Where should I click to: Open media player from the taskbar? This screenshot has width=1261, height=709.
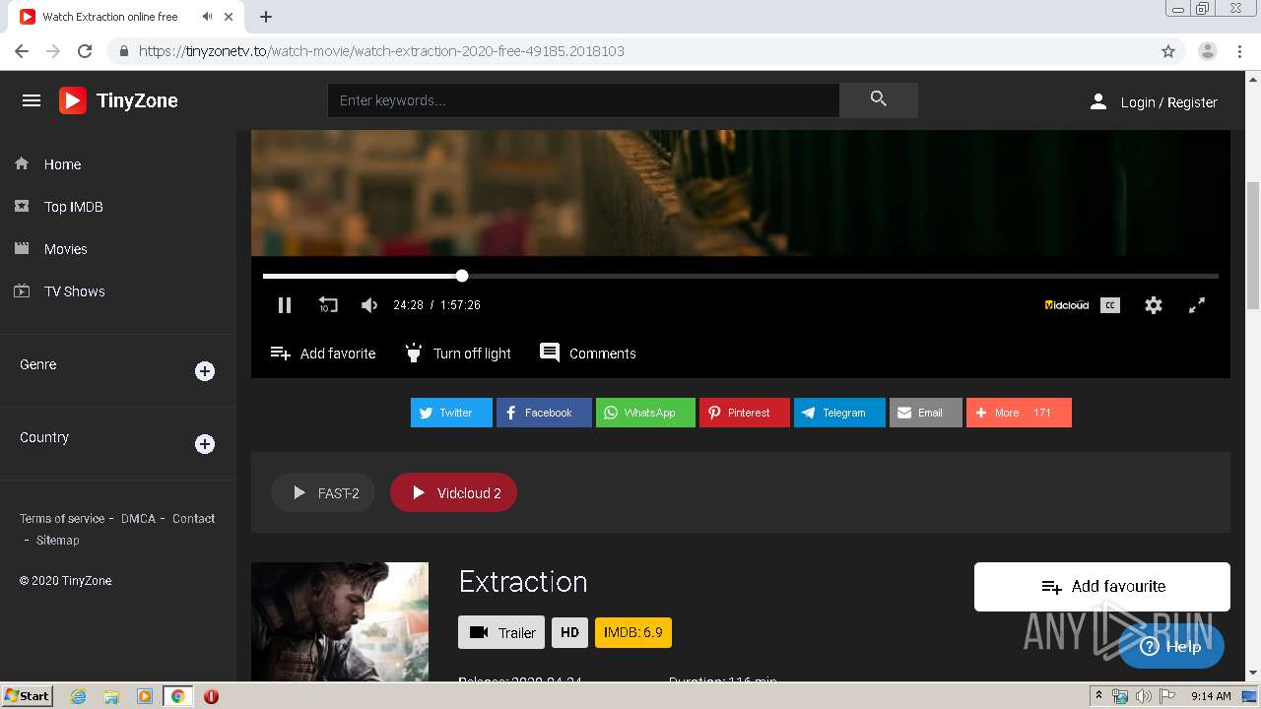coord(145,696)
